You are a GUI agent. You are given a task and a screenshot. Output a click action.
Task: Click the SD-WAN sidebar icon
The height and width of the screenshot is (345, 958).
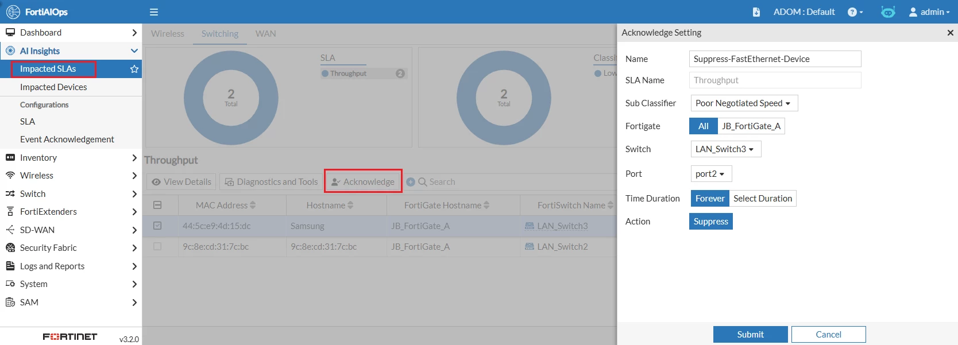pos(10,230)
